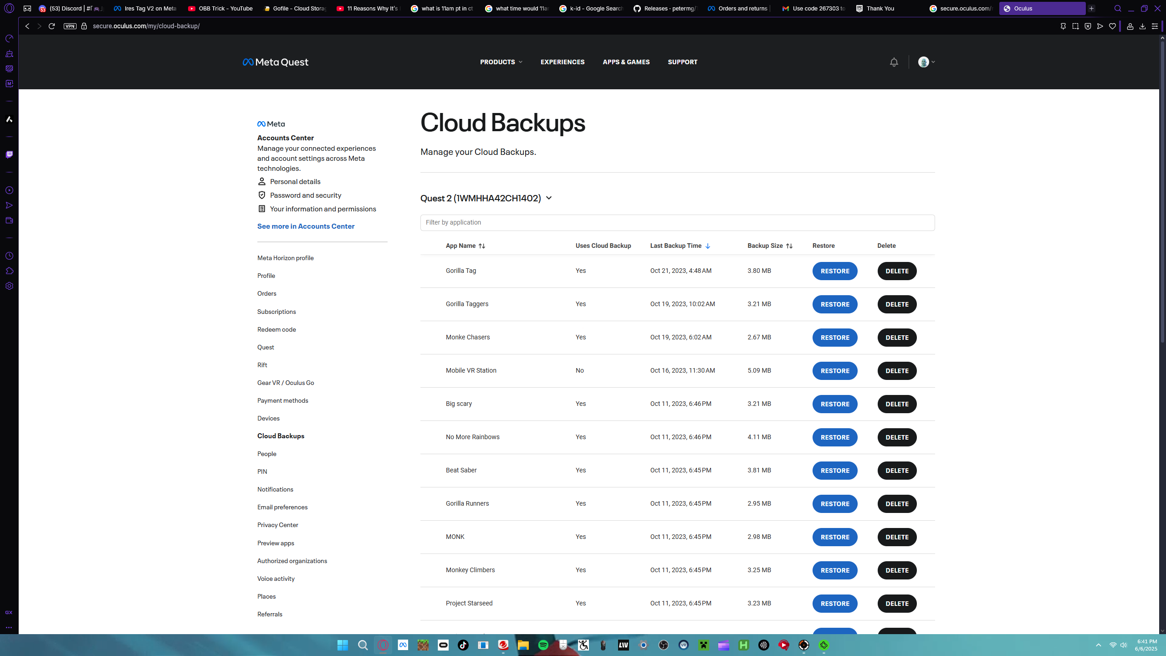Open the notifications bell
The image size is (1166, 656).
point(894,62)
